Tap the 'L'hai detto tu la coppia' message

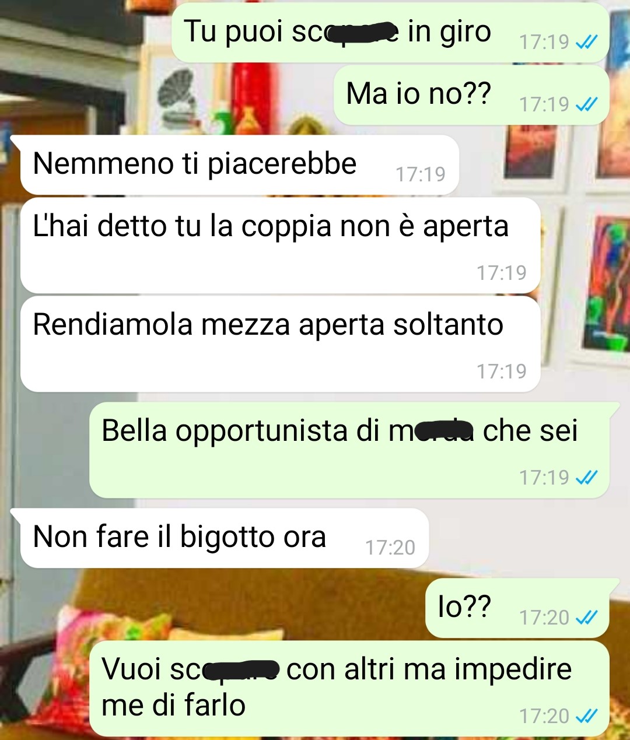pos(280,246)
